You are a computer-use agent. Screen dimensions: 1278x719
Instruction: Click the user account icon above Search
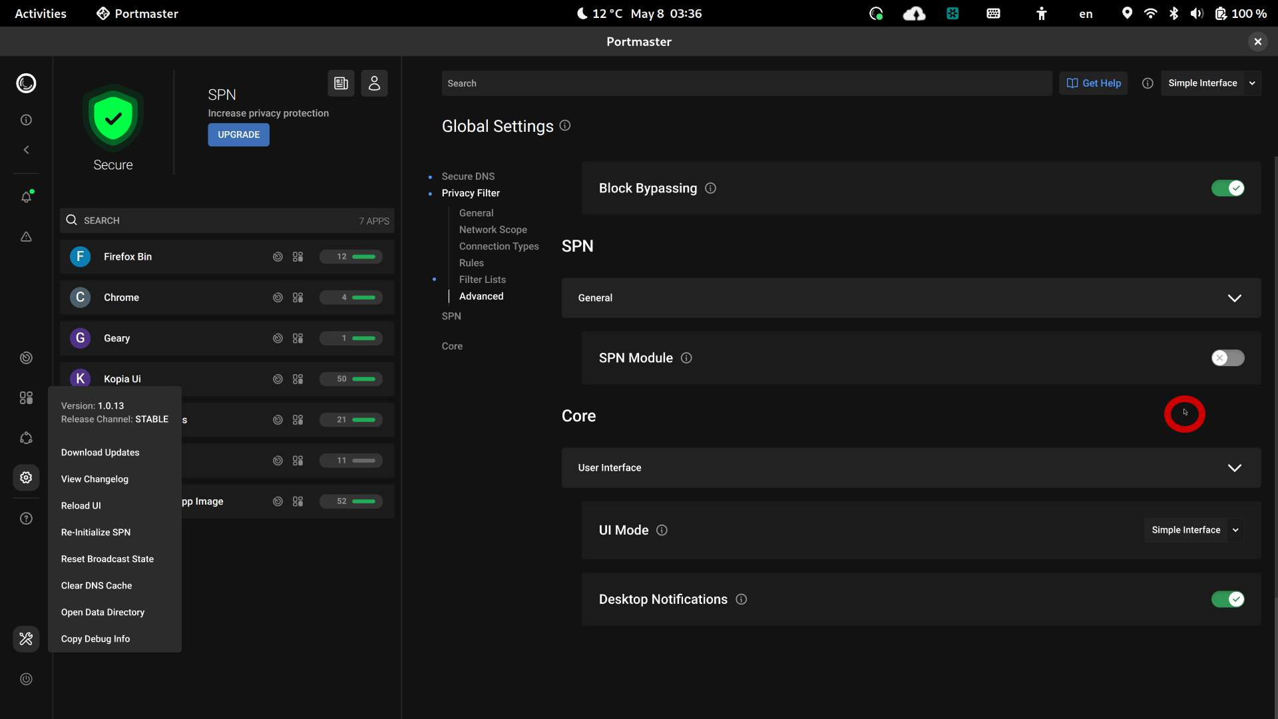click(374, 83)
